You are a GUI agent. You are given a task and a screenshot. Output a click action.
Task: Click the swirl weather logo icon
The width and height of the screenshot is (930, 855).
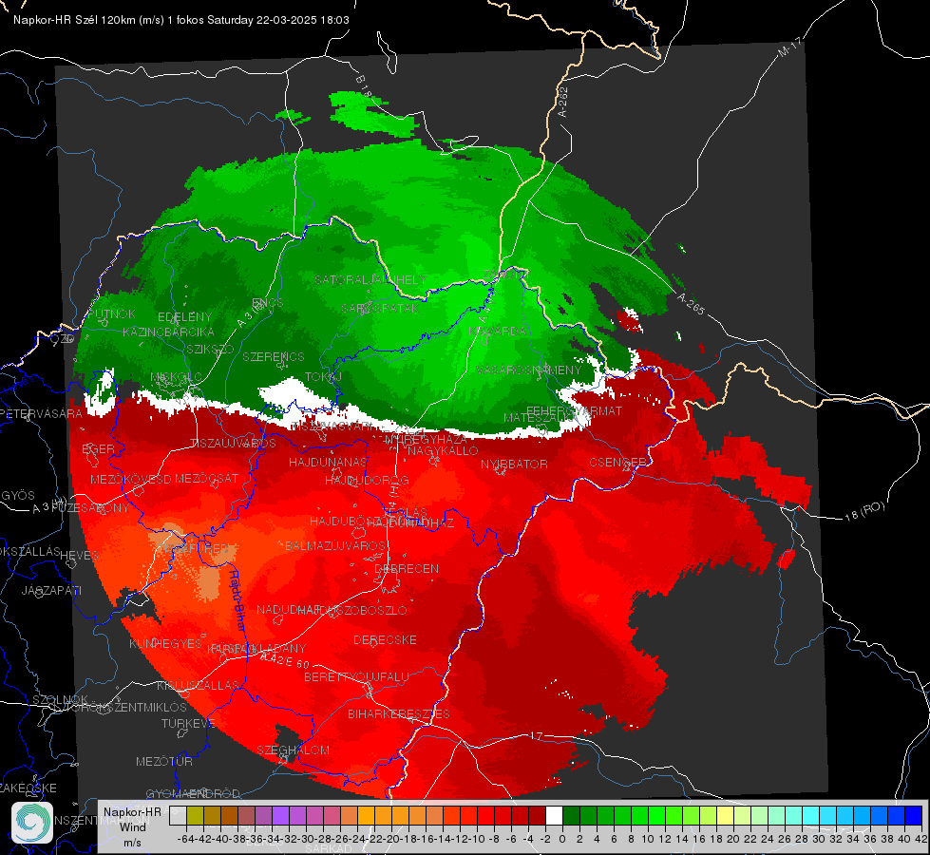coord(32,823)
